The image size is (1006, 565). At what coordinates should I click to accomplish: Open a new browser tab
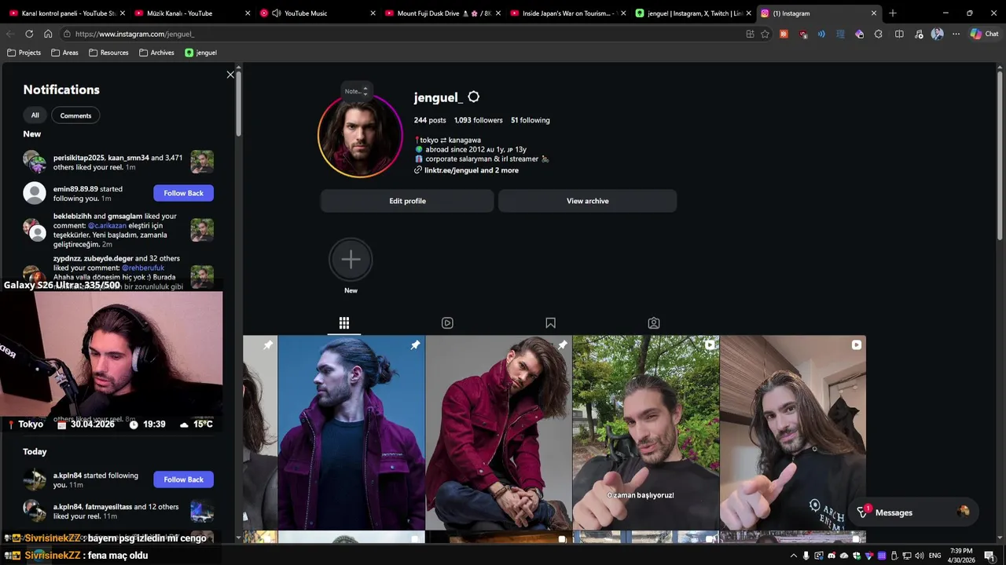[x=892, y=13]
